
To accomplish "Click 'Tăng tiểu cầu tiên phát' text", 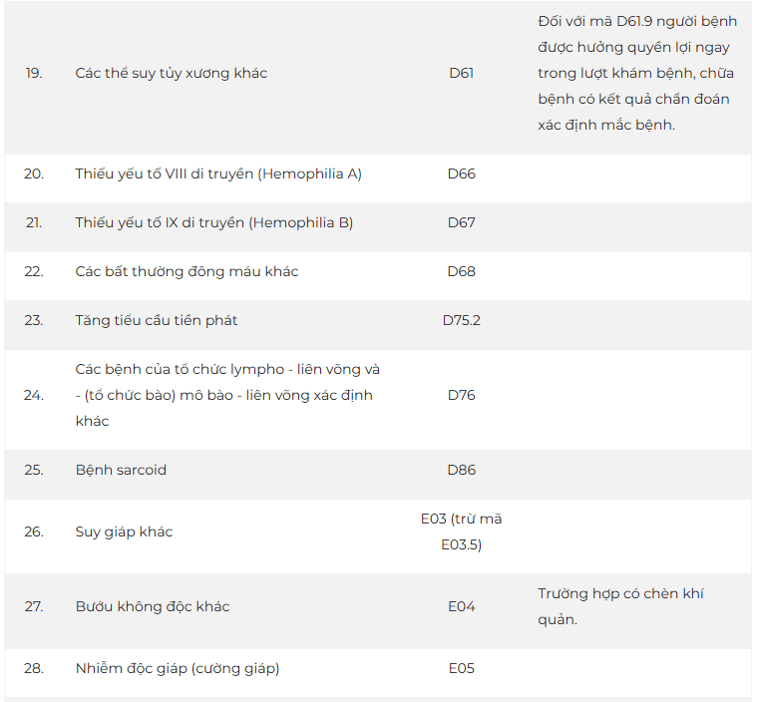I will point(156,320).
